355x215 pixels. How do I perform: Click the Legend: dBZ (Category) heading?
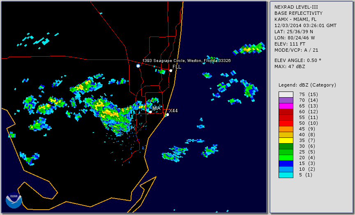(307, 85)
